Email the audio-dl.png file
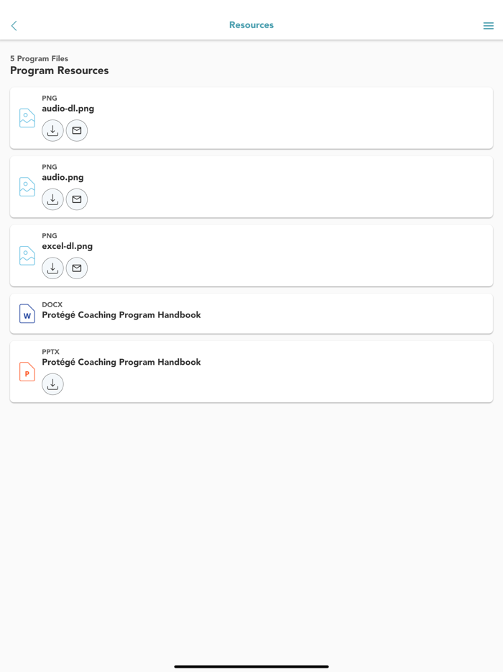 (x=77, y=130)
